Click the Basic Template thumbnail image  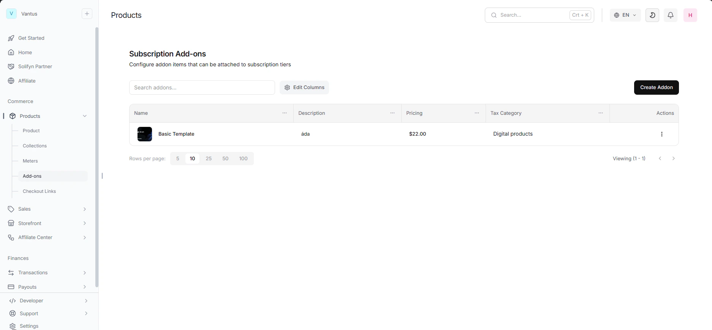[x=145, y=134]
